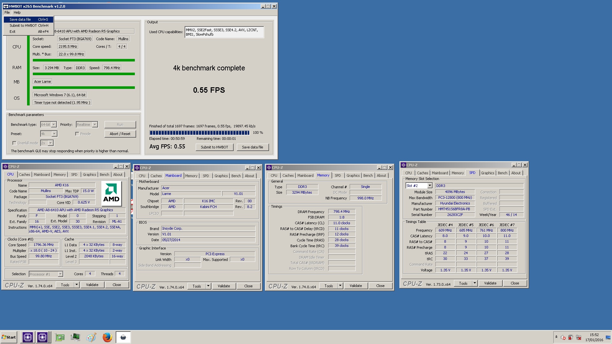Screen dimensions: 612x344
Task: Launch Paint from the taskbar
Action: (91, 337)
